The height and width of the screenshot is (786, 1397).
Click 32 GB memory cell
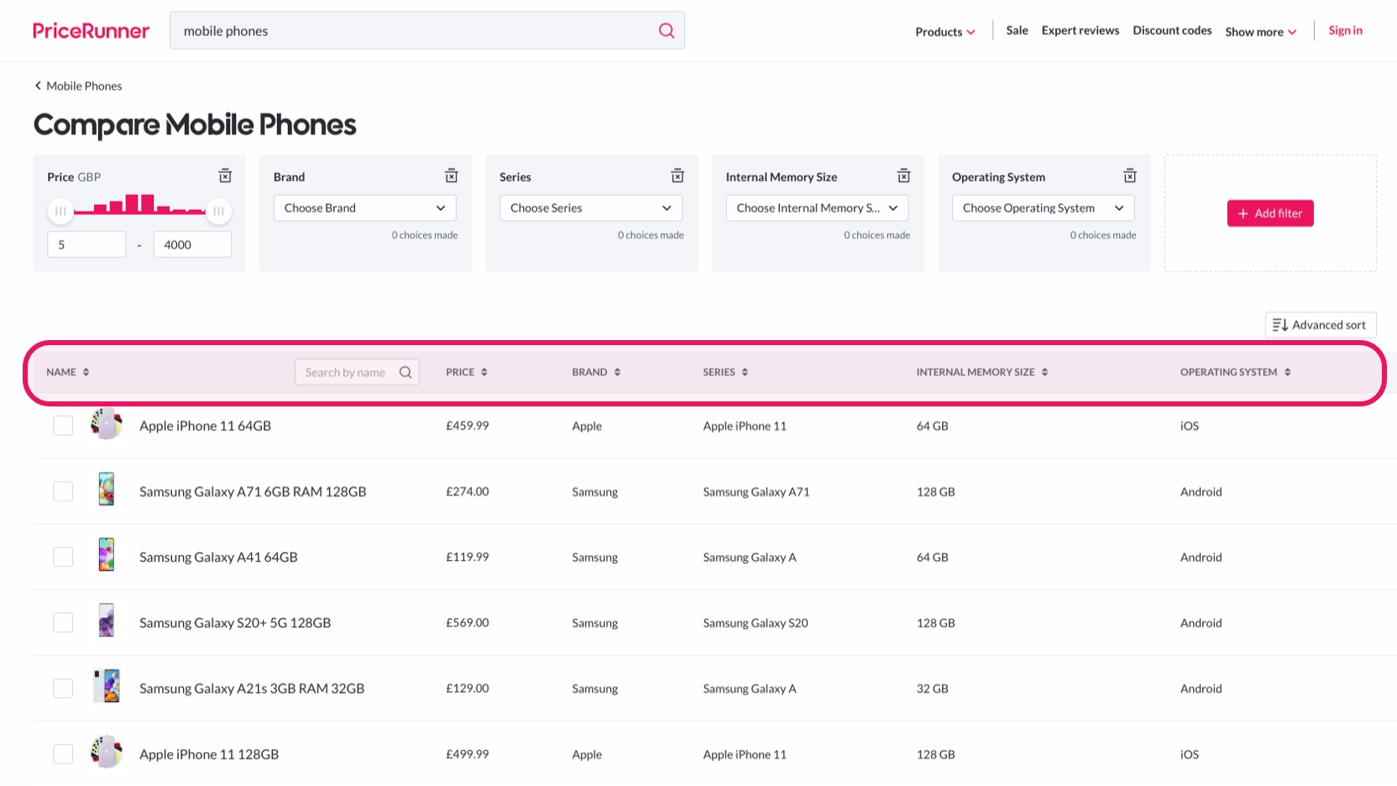click(x=932, y=689)
